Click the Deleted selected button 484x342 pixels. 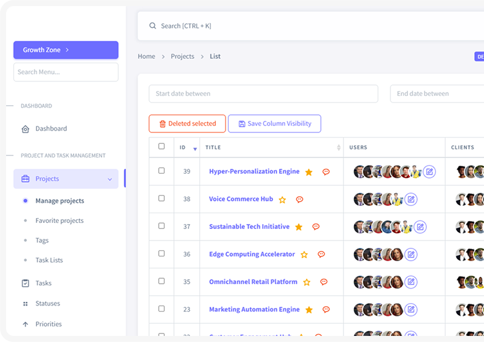187,124
